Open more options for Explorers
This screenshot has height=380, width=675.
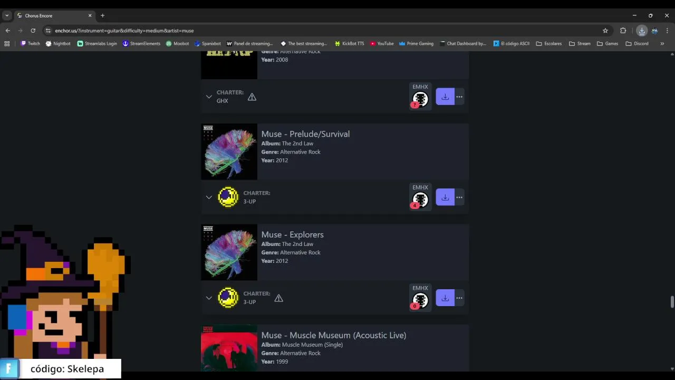click(x=459, y=298)
